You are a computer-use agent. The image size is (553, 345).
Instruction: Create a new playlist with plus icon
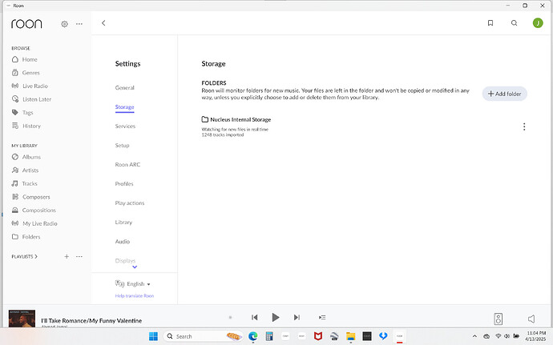click(67, 256)
